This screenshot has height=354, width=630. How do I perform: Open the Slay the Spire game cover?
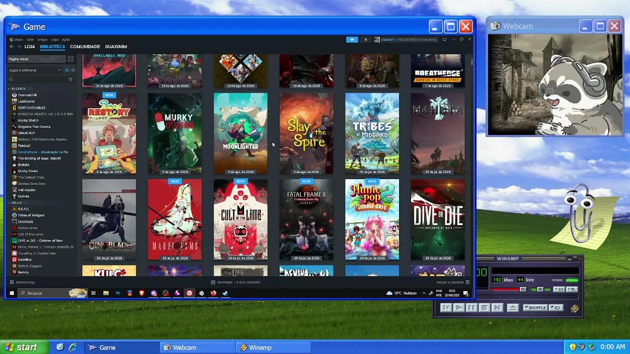click(306, 133)
